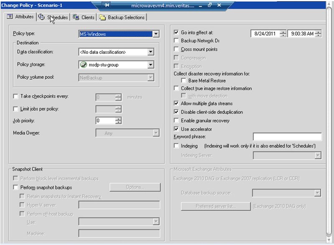The height and width of the screenshot is (245, 334).
Task: Click the Collect disaster recovery information label
Action: pos(212,73)
